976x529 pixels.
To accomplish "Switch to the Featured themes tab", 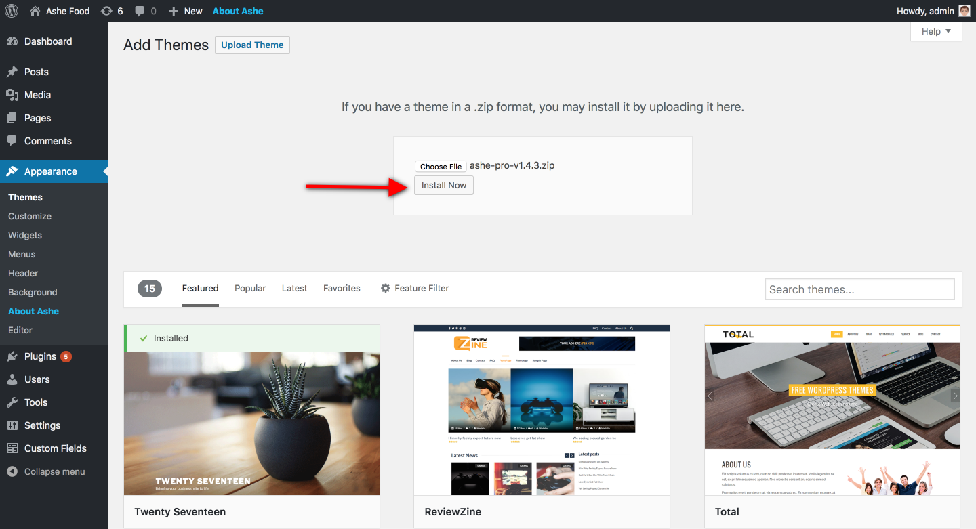I will [x=200, y=289].
